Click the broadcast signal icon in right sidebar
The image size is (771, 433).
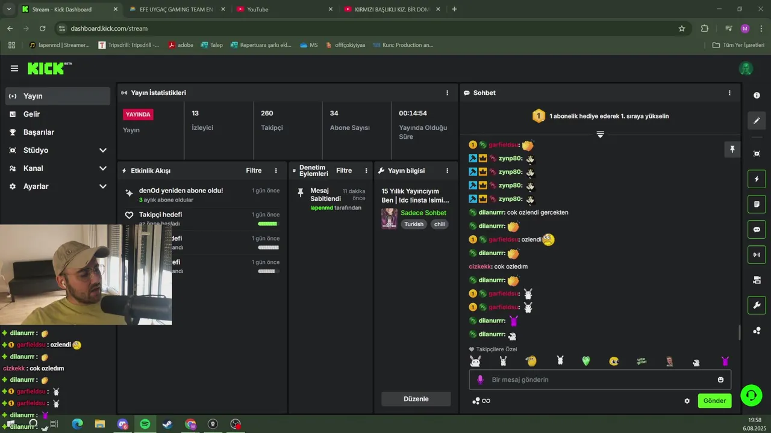(757, 255)
